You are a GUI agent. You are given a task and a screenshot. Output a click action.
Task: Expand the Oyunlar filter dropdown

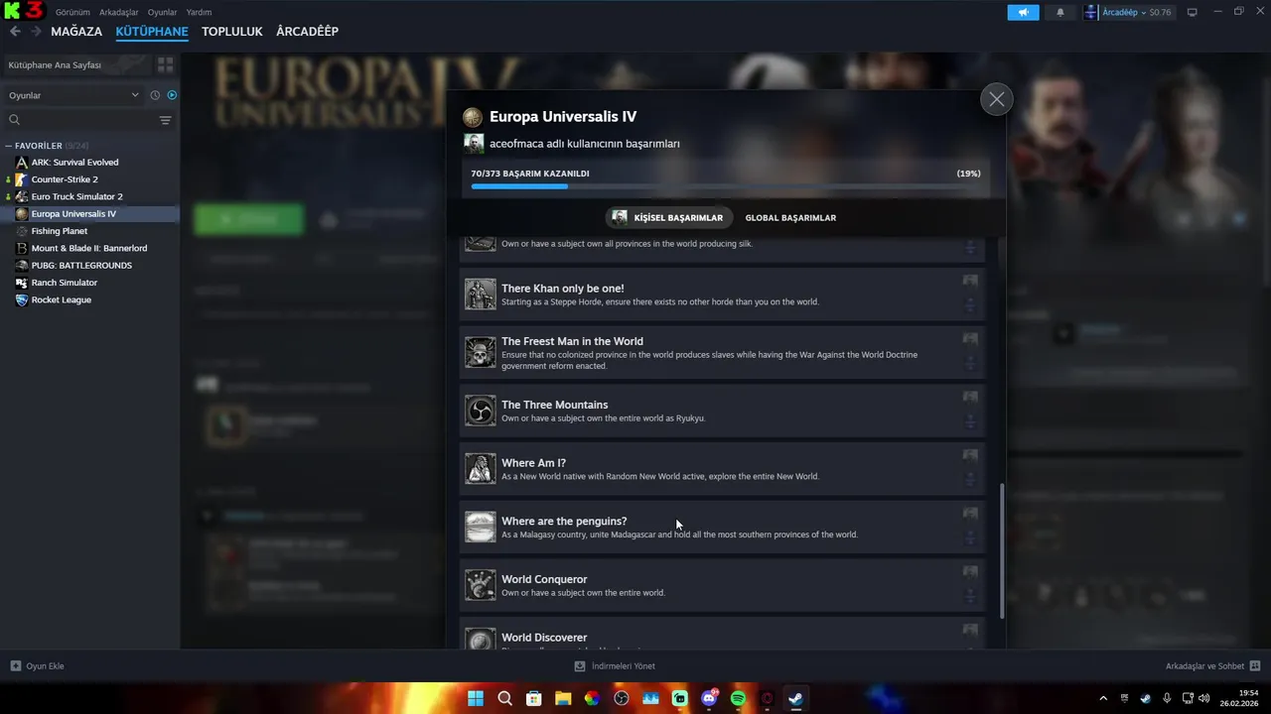[x=73, y=95]
